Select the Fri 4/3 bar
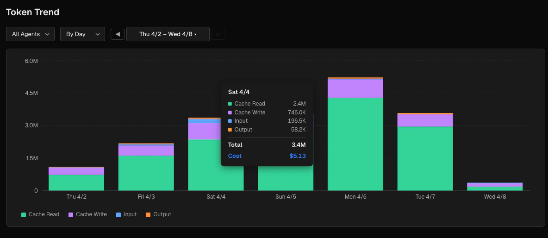 (x=146, y=167)
